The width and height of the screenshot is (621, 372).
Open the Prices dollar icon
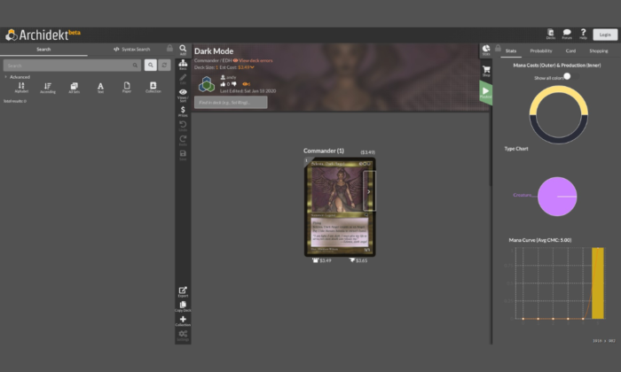click(183, 110)
